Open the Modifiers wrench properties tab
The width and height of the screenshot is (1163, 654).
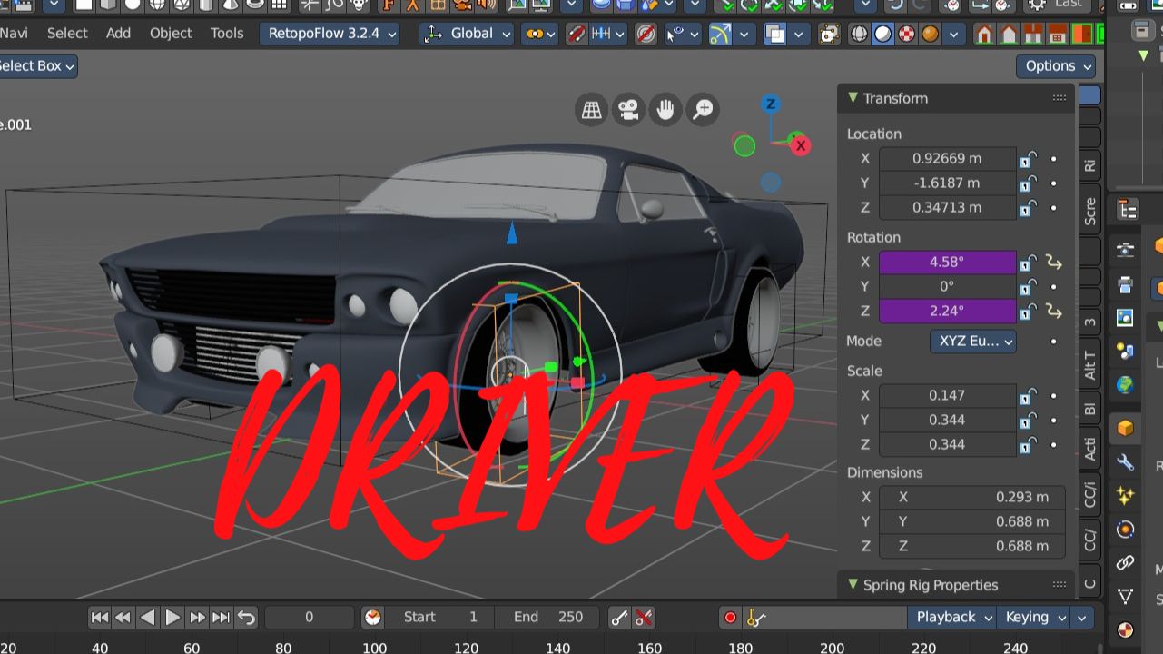1126,462
